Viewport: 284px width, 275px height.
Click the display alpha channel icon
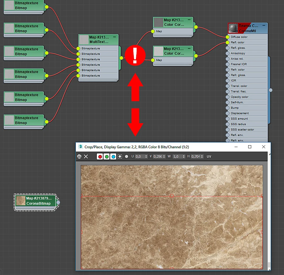[x=120, y=156]
